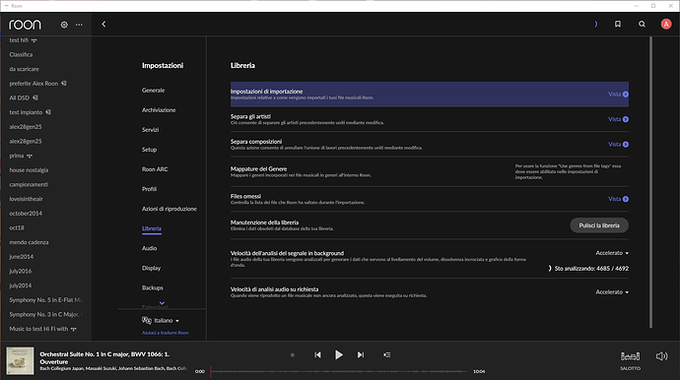Click the track seek bar waveform
This screenshot has width=680, height=380.
tap(339, 371)
